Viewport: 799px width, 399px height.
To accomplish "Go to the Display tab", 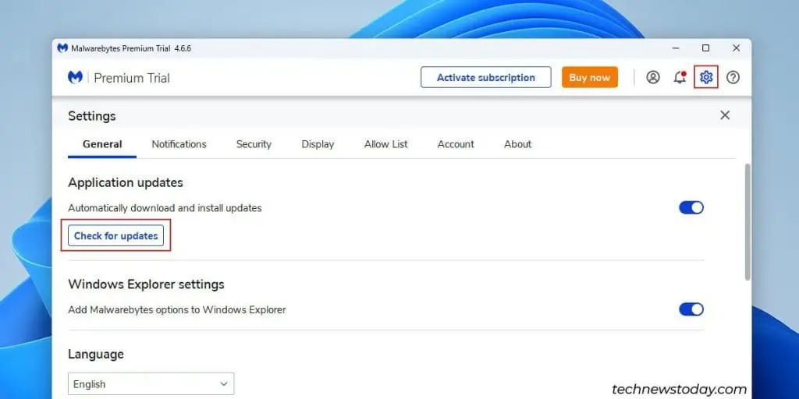I will click(318, 144).
